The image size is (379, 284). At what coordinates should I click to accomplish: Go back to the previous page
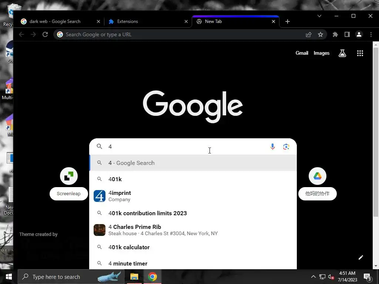(x=21, y=34)
